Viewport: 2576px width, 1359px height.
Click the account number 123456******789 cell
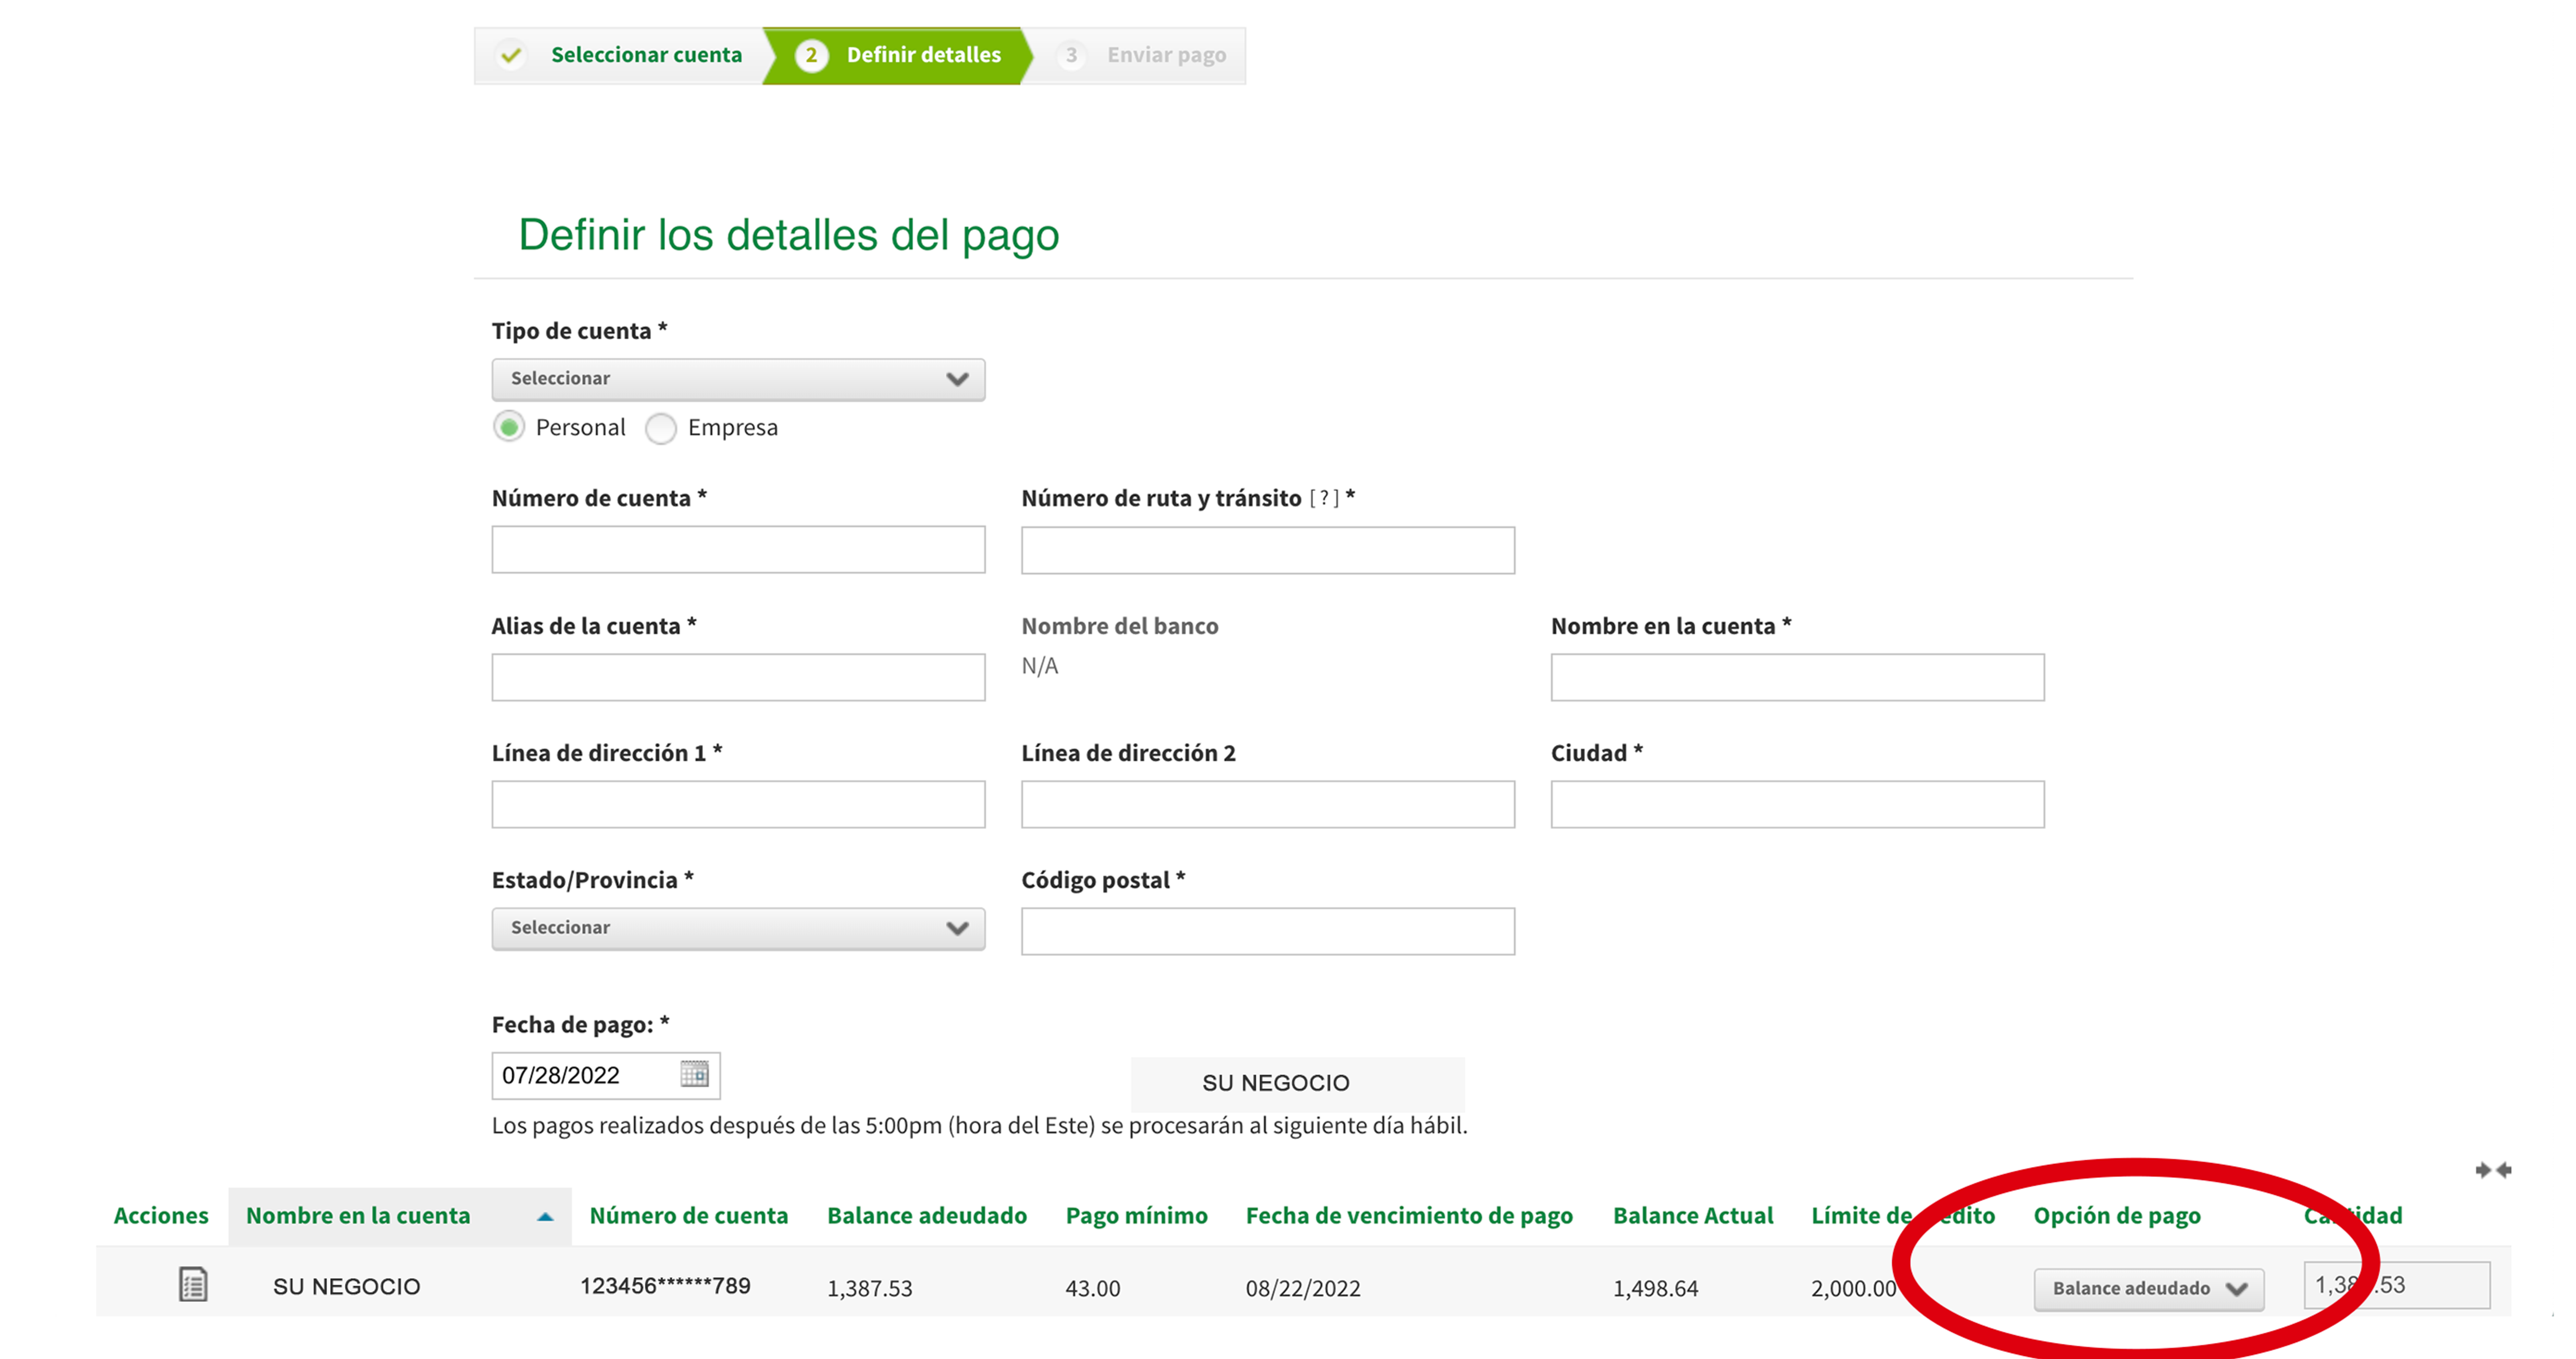point(665,1286)
